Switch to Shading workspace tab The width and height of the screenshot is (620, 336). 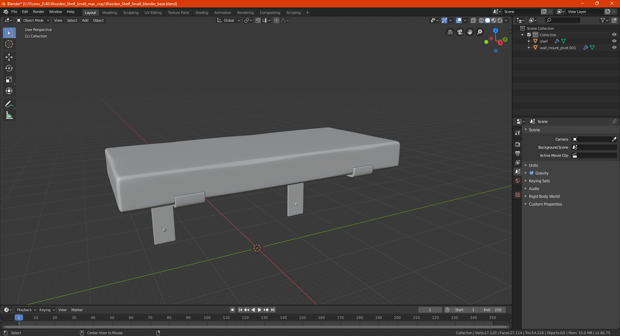pyautogui.click(x=201, y=13)
